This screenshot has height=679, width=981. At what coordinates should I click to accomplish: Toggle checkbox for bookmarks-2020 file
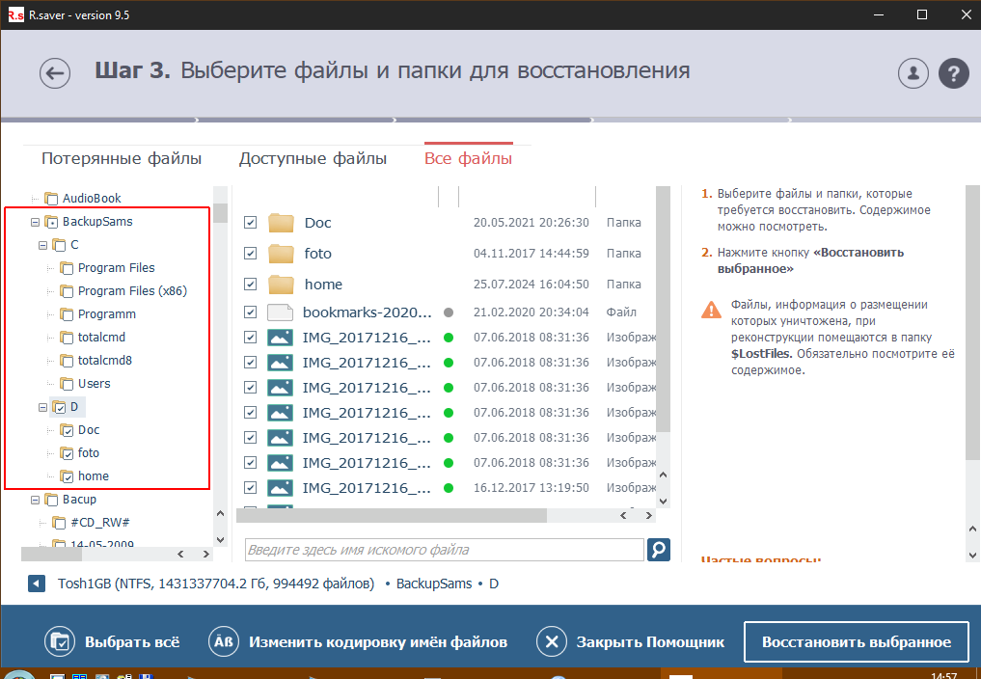[251, 312]
